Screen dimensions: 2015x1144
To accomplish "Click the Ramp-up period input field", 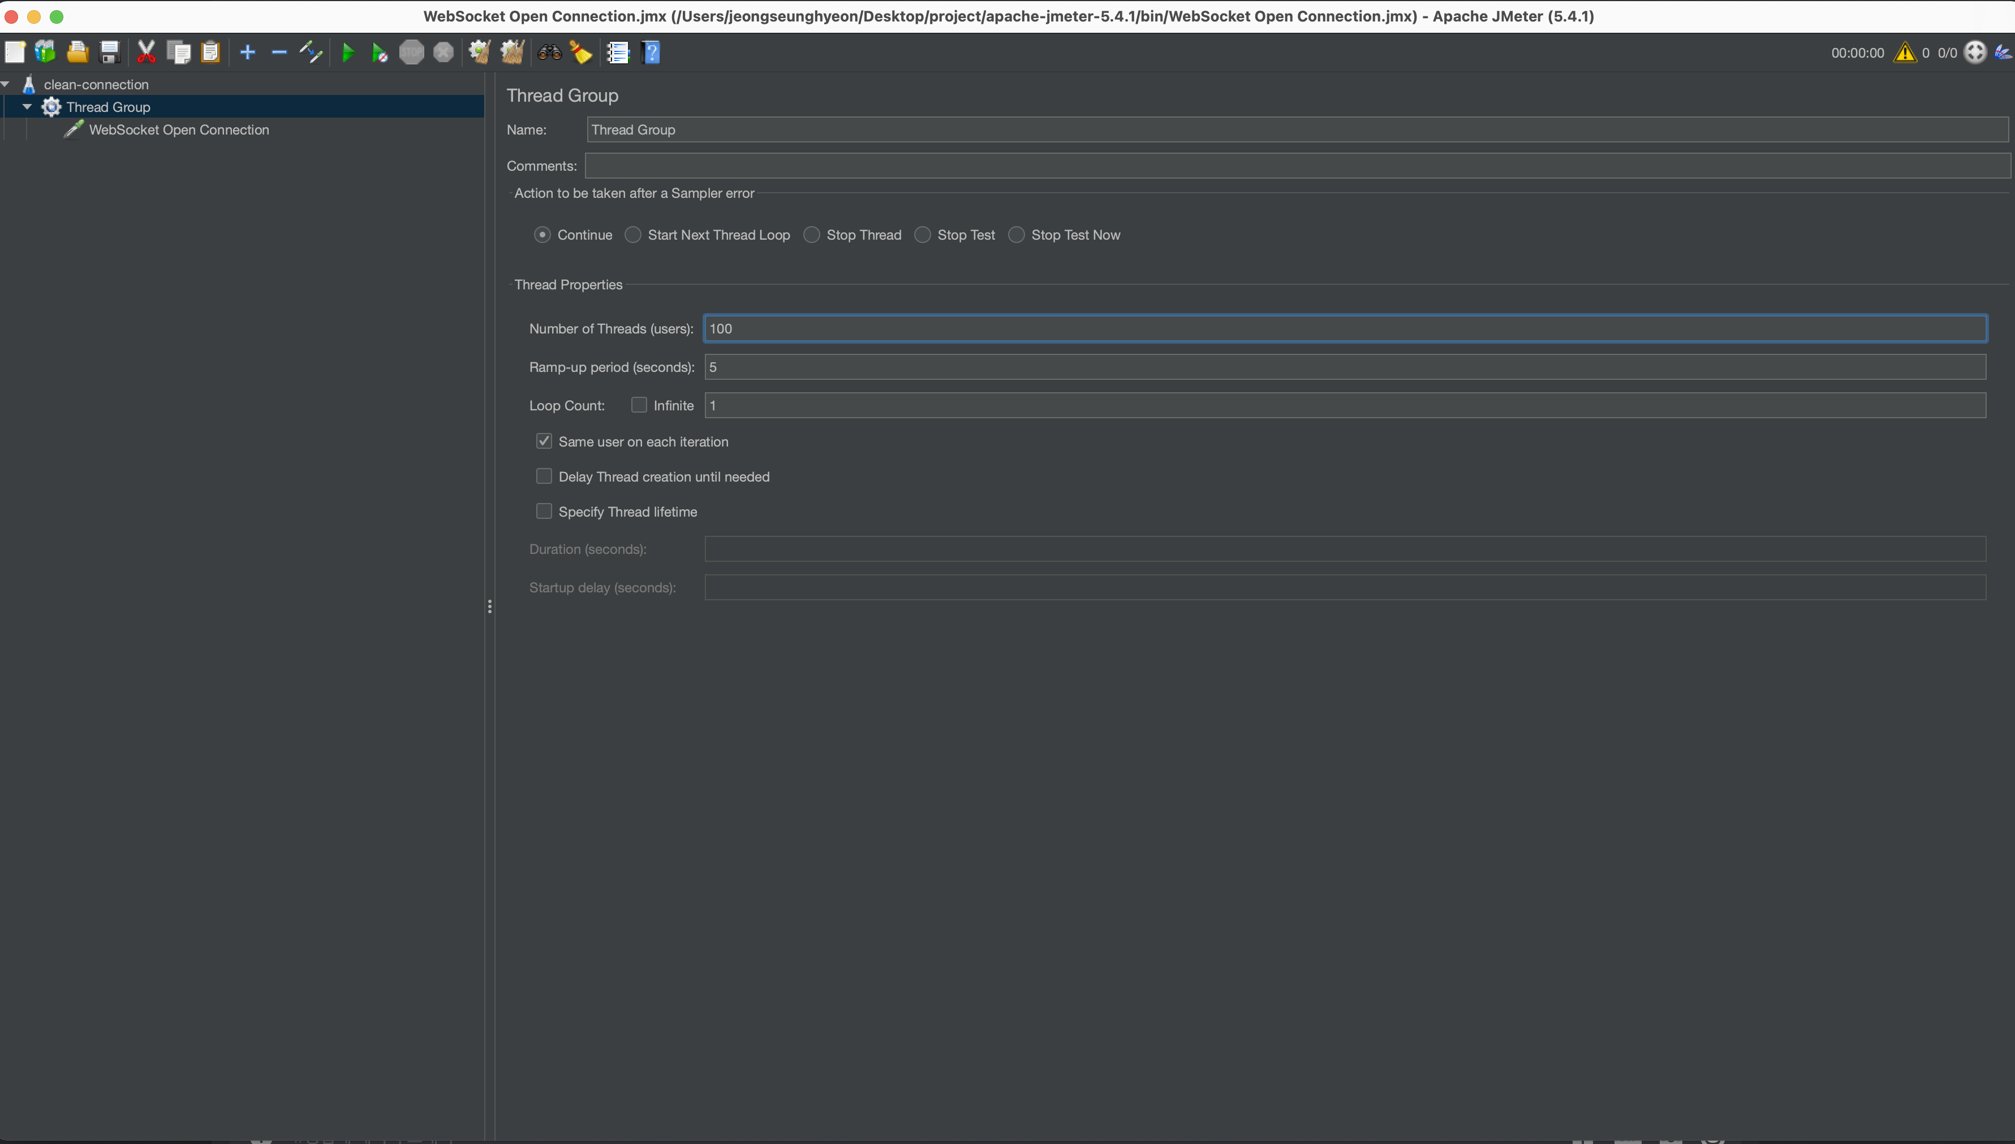I will [x=1345, y=367].
